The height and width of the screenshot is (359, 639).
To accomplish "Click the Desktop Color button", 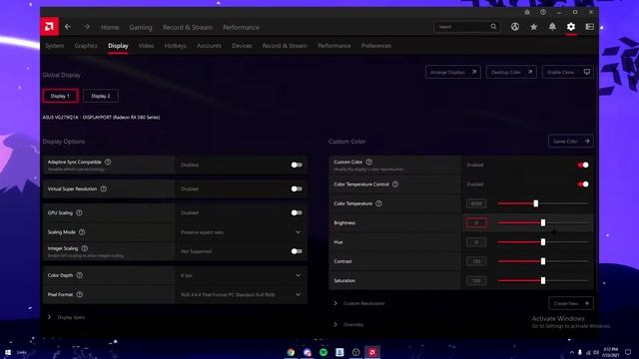I will click(511, 72).
